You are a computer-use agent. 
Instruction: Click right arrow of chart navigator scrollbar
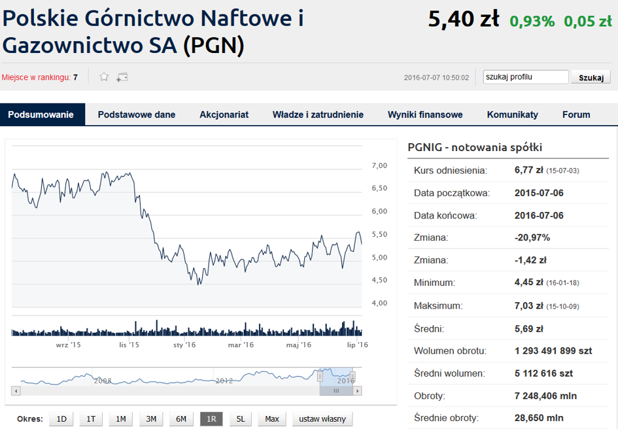tap(357, 391)
